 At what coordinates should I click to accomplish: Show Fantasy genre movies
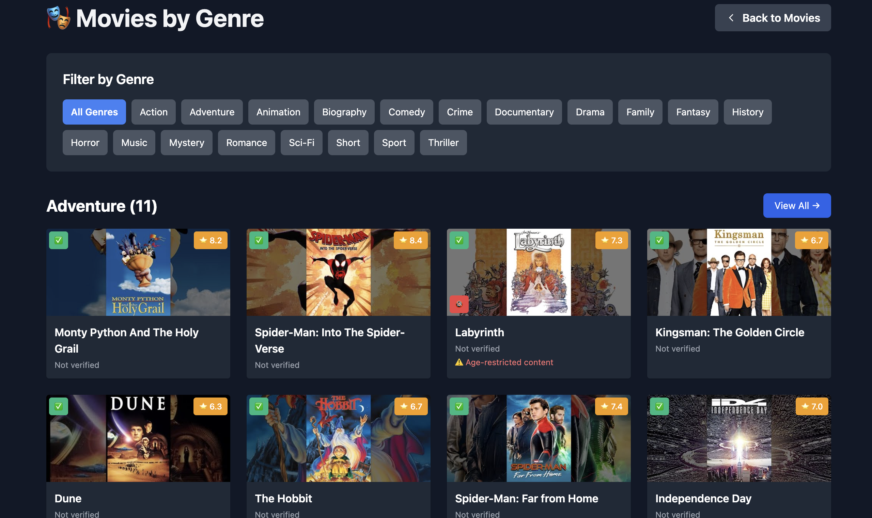pyautogui.click(x=693, y=112)
